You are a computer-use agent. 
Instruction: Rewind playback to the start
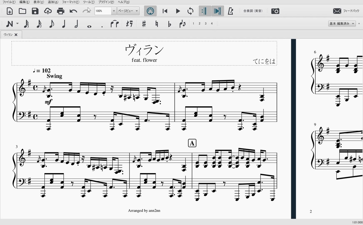[x=165, y=11]
